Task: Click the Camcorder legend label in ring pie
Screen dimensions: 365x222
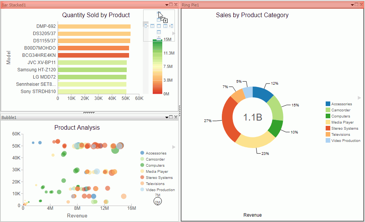Action: coord(341,110)
